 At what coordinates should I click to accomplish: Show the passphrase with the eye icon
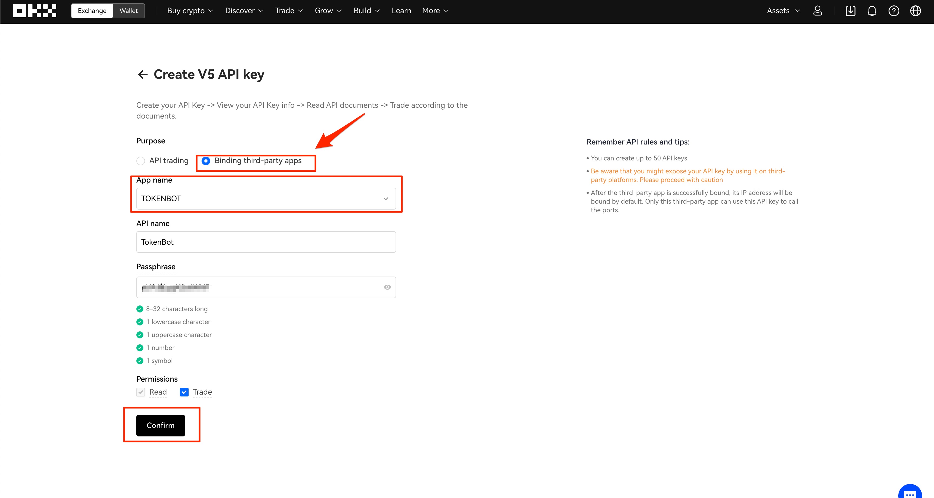[387, 287]
